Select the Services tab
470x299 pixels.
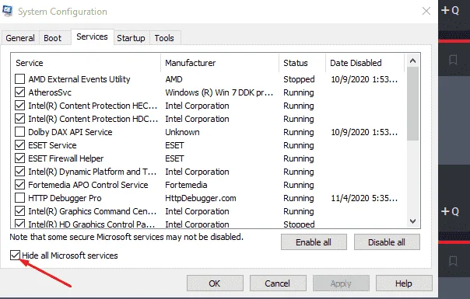pos(92,37)
